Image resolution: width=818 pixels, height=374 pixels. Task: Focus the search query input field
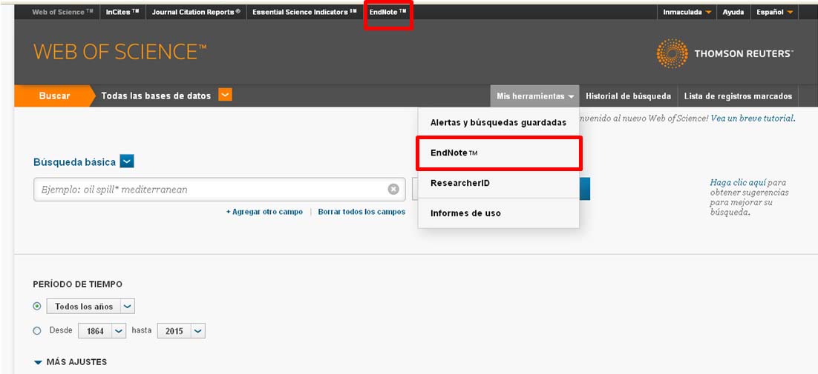(x=219, y=190)
